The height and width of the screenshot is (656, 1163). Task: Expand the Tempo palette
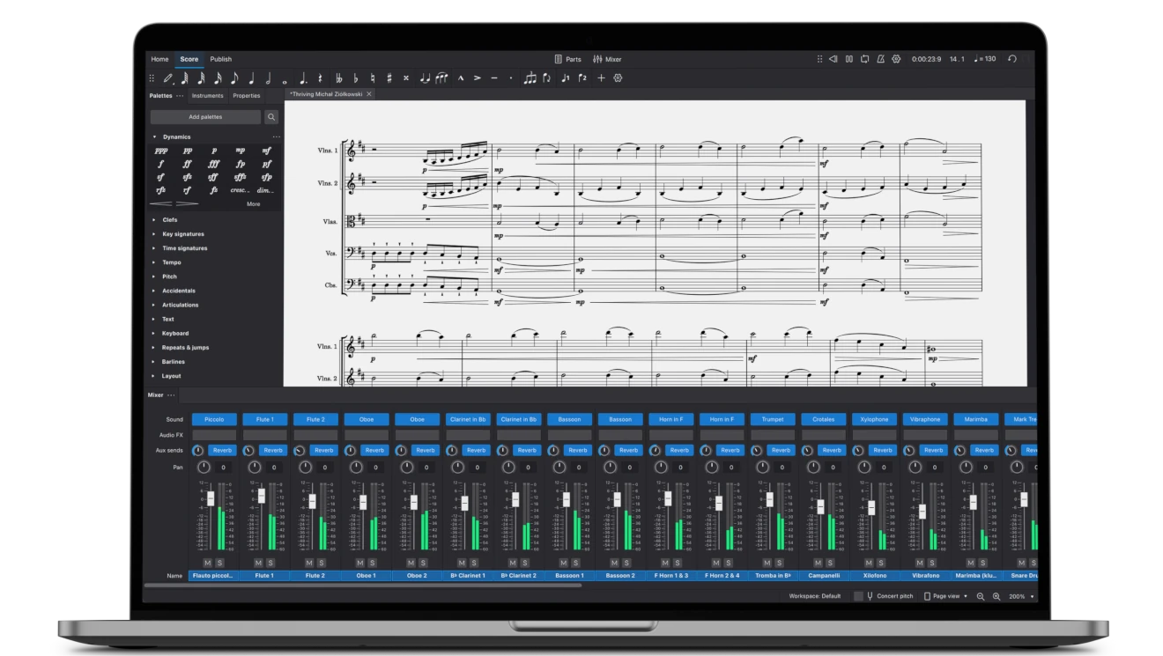pos(155,262)
